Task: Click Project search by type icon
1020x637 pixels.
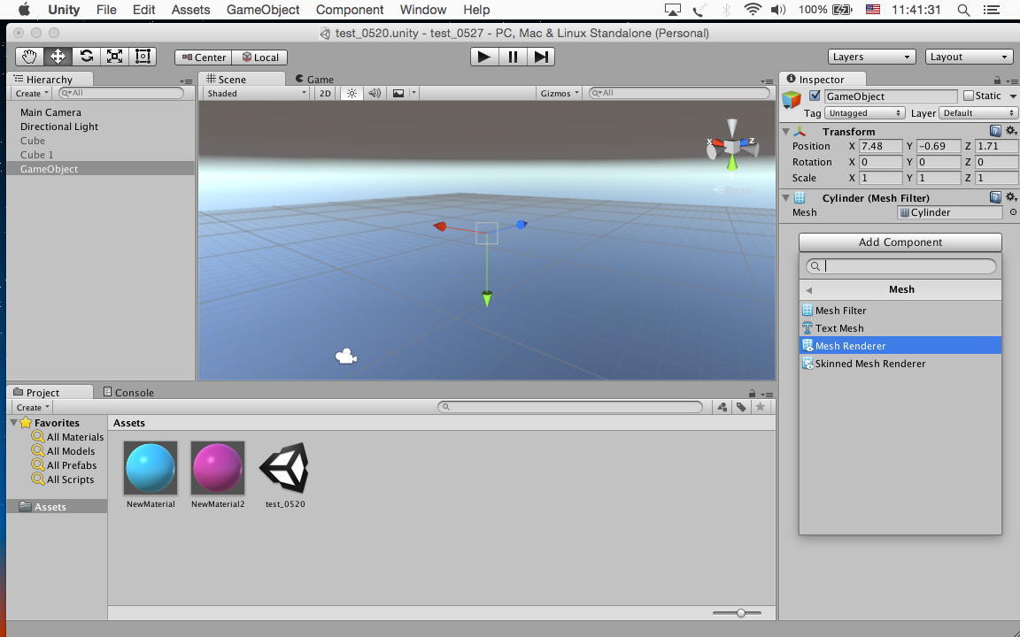Action: point(722,407)
